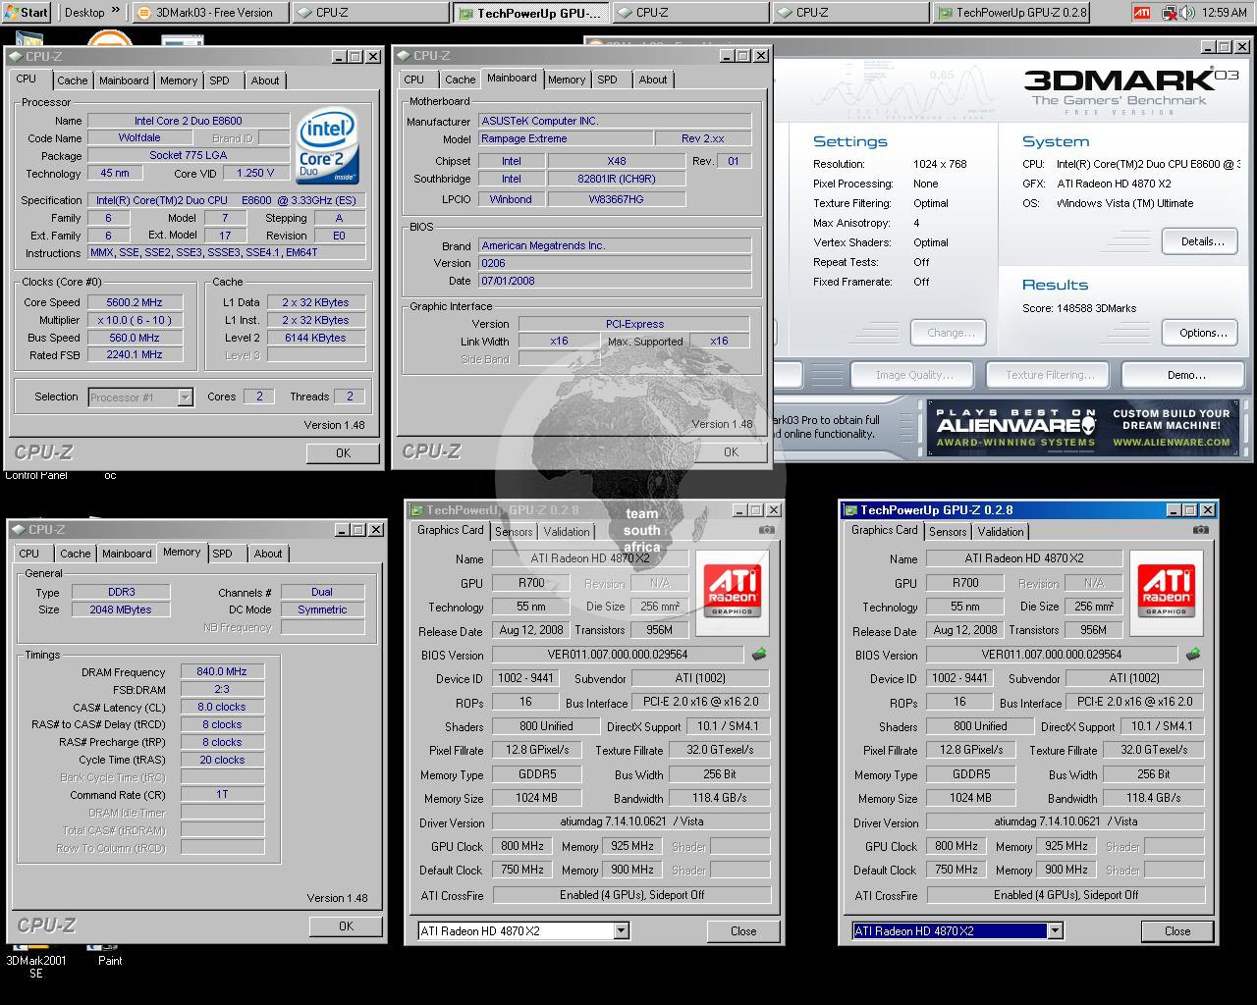
Task: Click Close in left GPU-Z window
Action: [x=743, y=931]
